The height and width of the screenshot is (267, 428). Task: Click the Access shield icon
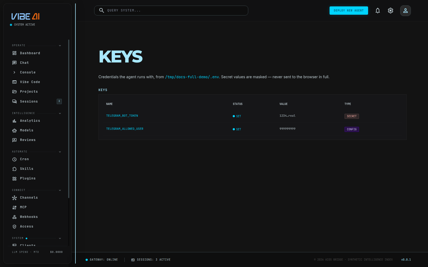coord(14,226)
